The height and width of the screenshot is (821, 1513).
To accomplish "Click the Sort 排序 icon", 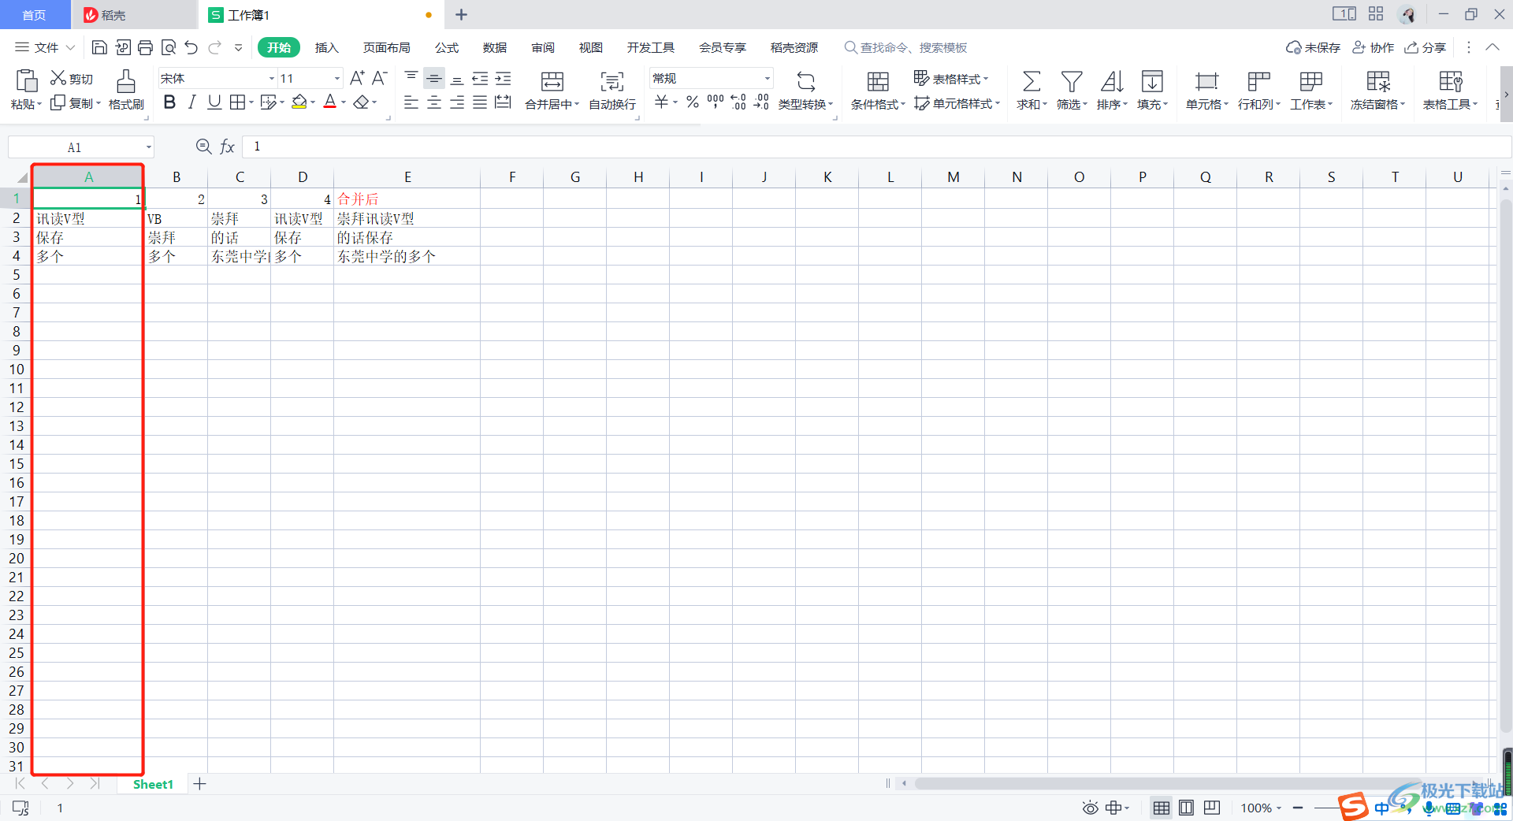I will pos(1112,81).
